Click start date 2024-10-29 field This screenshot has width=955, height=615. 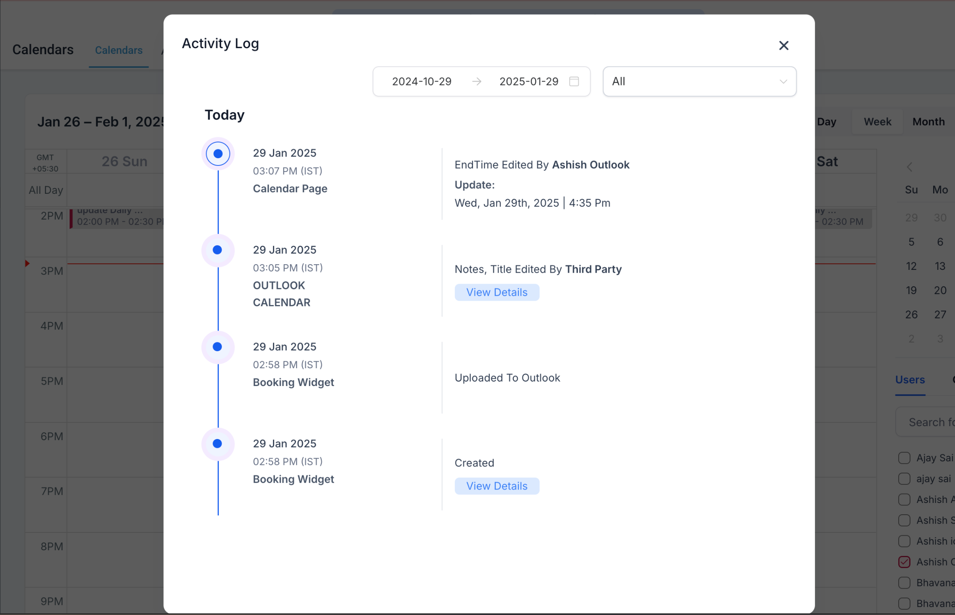(x=421, y=81)
